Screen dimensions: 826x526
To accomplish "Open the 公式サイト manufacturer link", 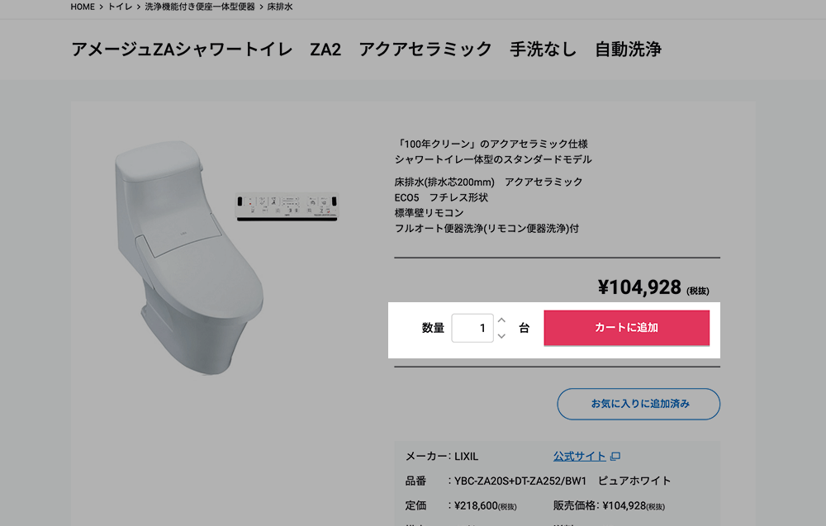I will (579, 457).
